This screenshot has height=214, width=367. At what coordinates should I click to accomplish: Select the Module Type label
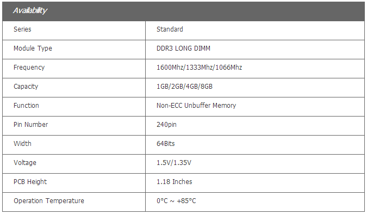[x=33, y=48]
